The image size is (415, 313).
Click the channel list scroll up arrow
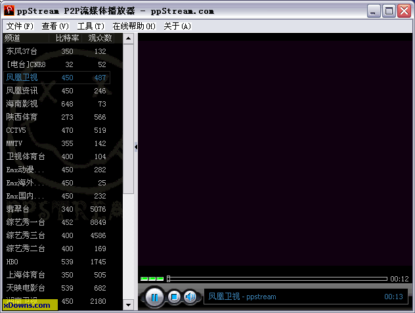point(128,38)
